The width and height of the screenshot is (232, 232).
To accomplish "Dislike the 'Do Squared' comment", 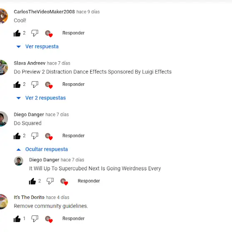I will [35, 136].
